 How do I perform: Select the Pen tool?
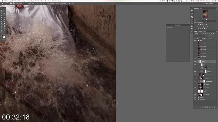tap(1, 26)
